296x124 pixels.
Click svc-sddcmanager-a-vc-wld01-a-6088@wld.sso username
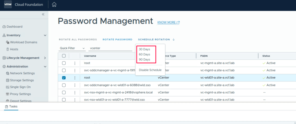117,85
